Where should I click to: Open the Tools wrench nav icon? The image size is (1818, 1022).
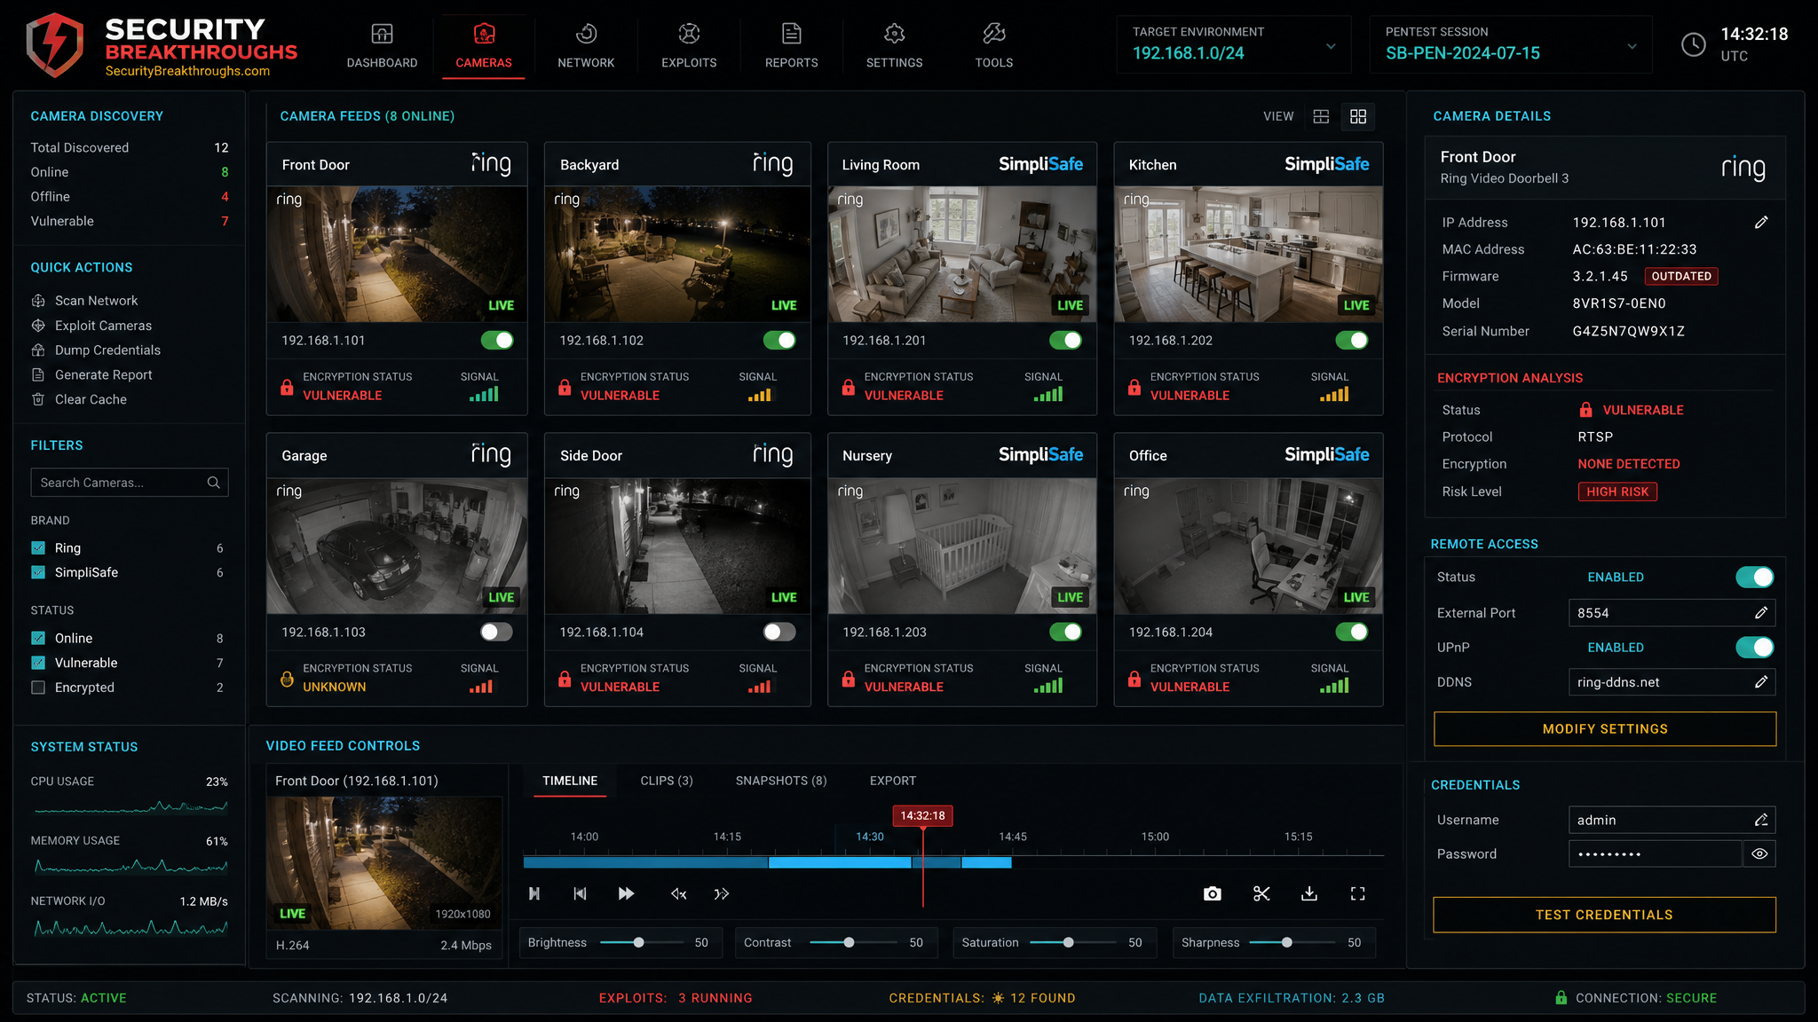tap(993, 34)
